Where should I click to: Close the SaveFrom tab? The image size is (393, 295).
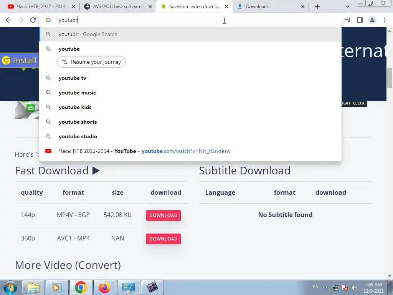[x=226, y=7]
